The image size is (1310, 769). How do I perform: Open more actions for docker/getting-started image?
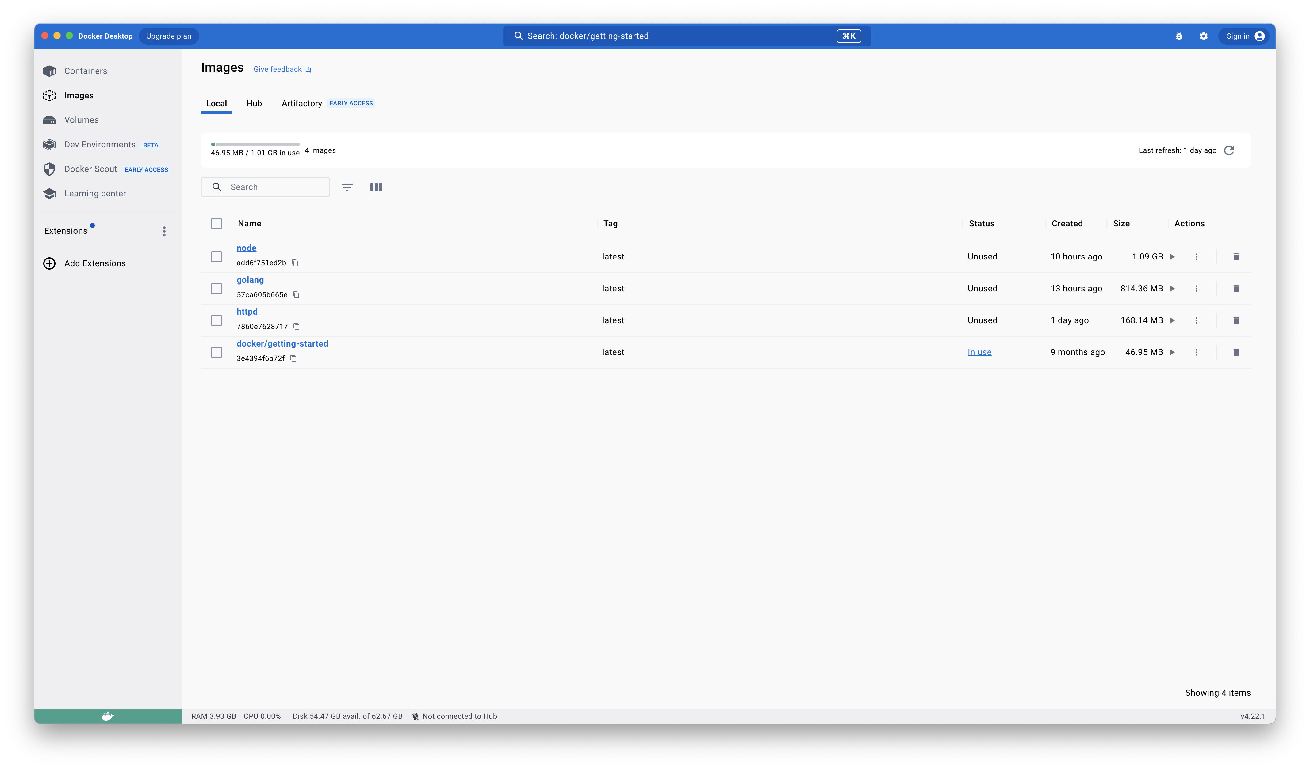pyautogui.click(x=1196, y=353)
